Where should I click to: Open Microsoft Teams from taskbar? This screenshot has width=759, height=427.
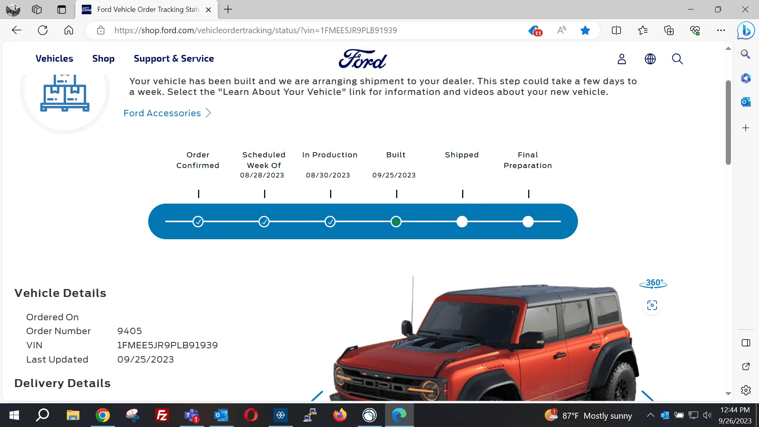(192, 415)
